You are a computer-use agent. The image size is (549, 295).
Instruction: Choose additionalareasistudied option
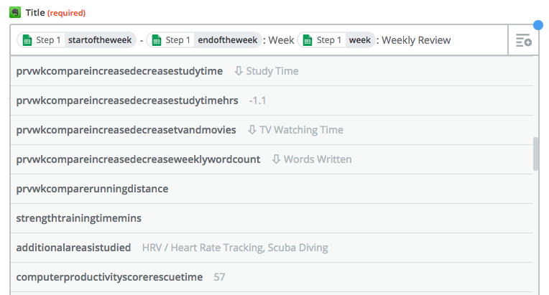[x=73, y=248]
